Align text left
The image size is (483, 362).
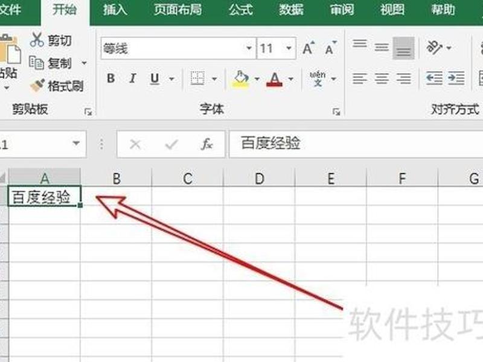coord(359,78)
